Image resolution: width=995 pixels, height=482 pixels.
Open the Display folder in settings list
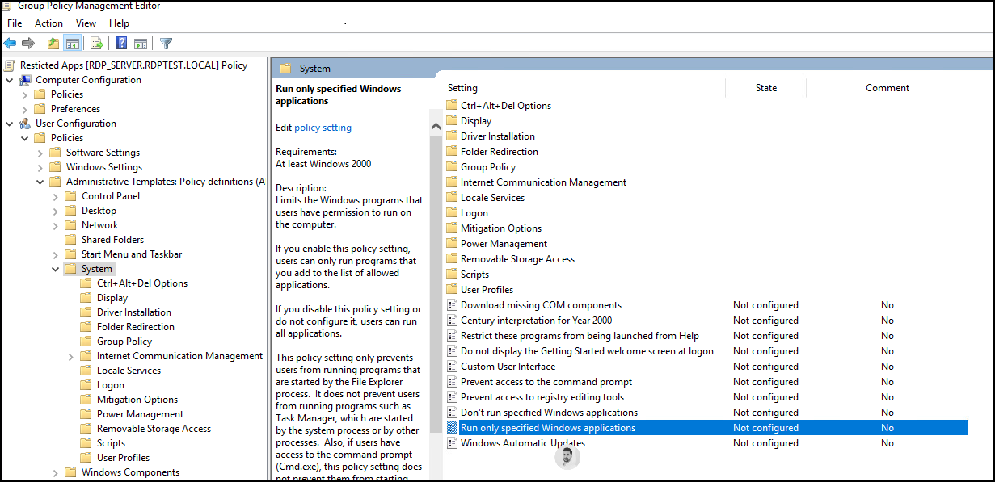[476, 121]
